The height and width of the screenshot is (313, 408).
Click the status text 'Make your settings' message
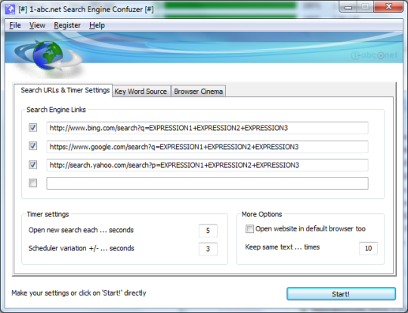point(79,293)
